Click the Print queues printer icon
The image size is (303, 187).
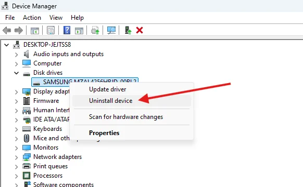coord(27,166)
